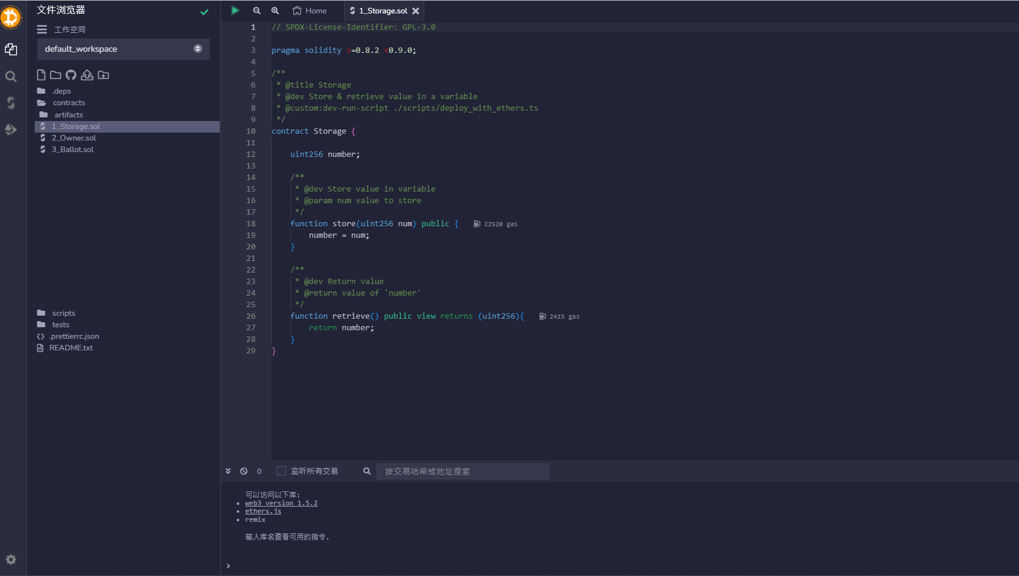Screen dimensions: 1019x576
Task: Close the 1_Storage.sol tab
Action: [x=416, y=11]
